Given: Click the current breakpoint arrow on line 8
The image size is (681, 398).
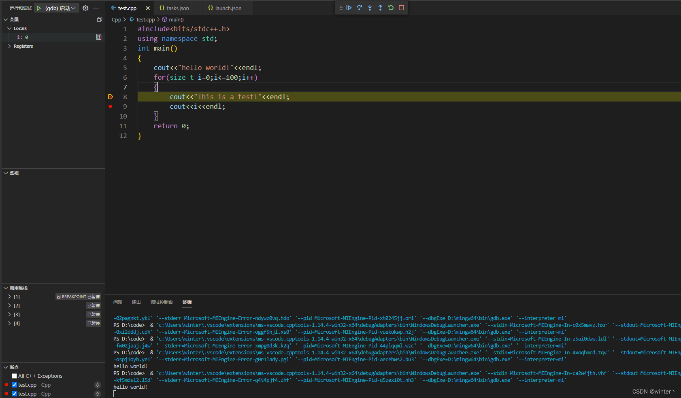Looking at the screenshot, I should click(110, 97).
